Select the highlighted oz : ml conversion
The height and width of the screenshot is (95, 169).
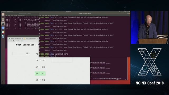point(40,73)
